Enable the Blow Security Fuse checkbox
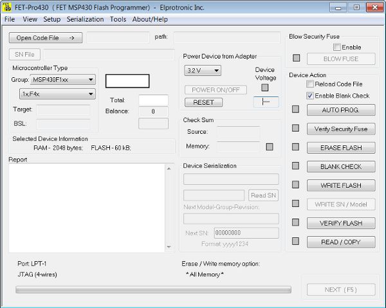 pos(336,47)
